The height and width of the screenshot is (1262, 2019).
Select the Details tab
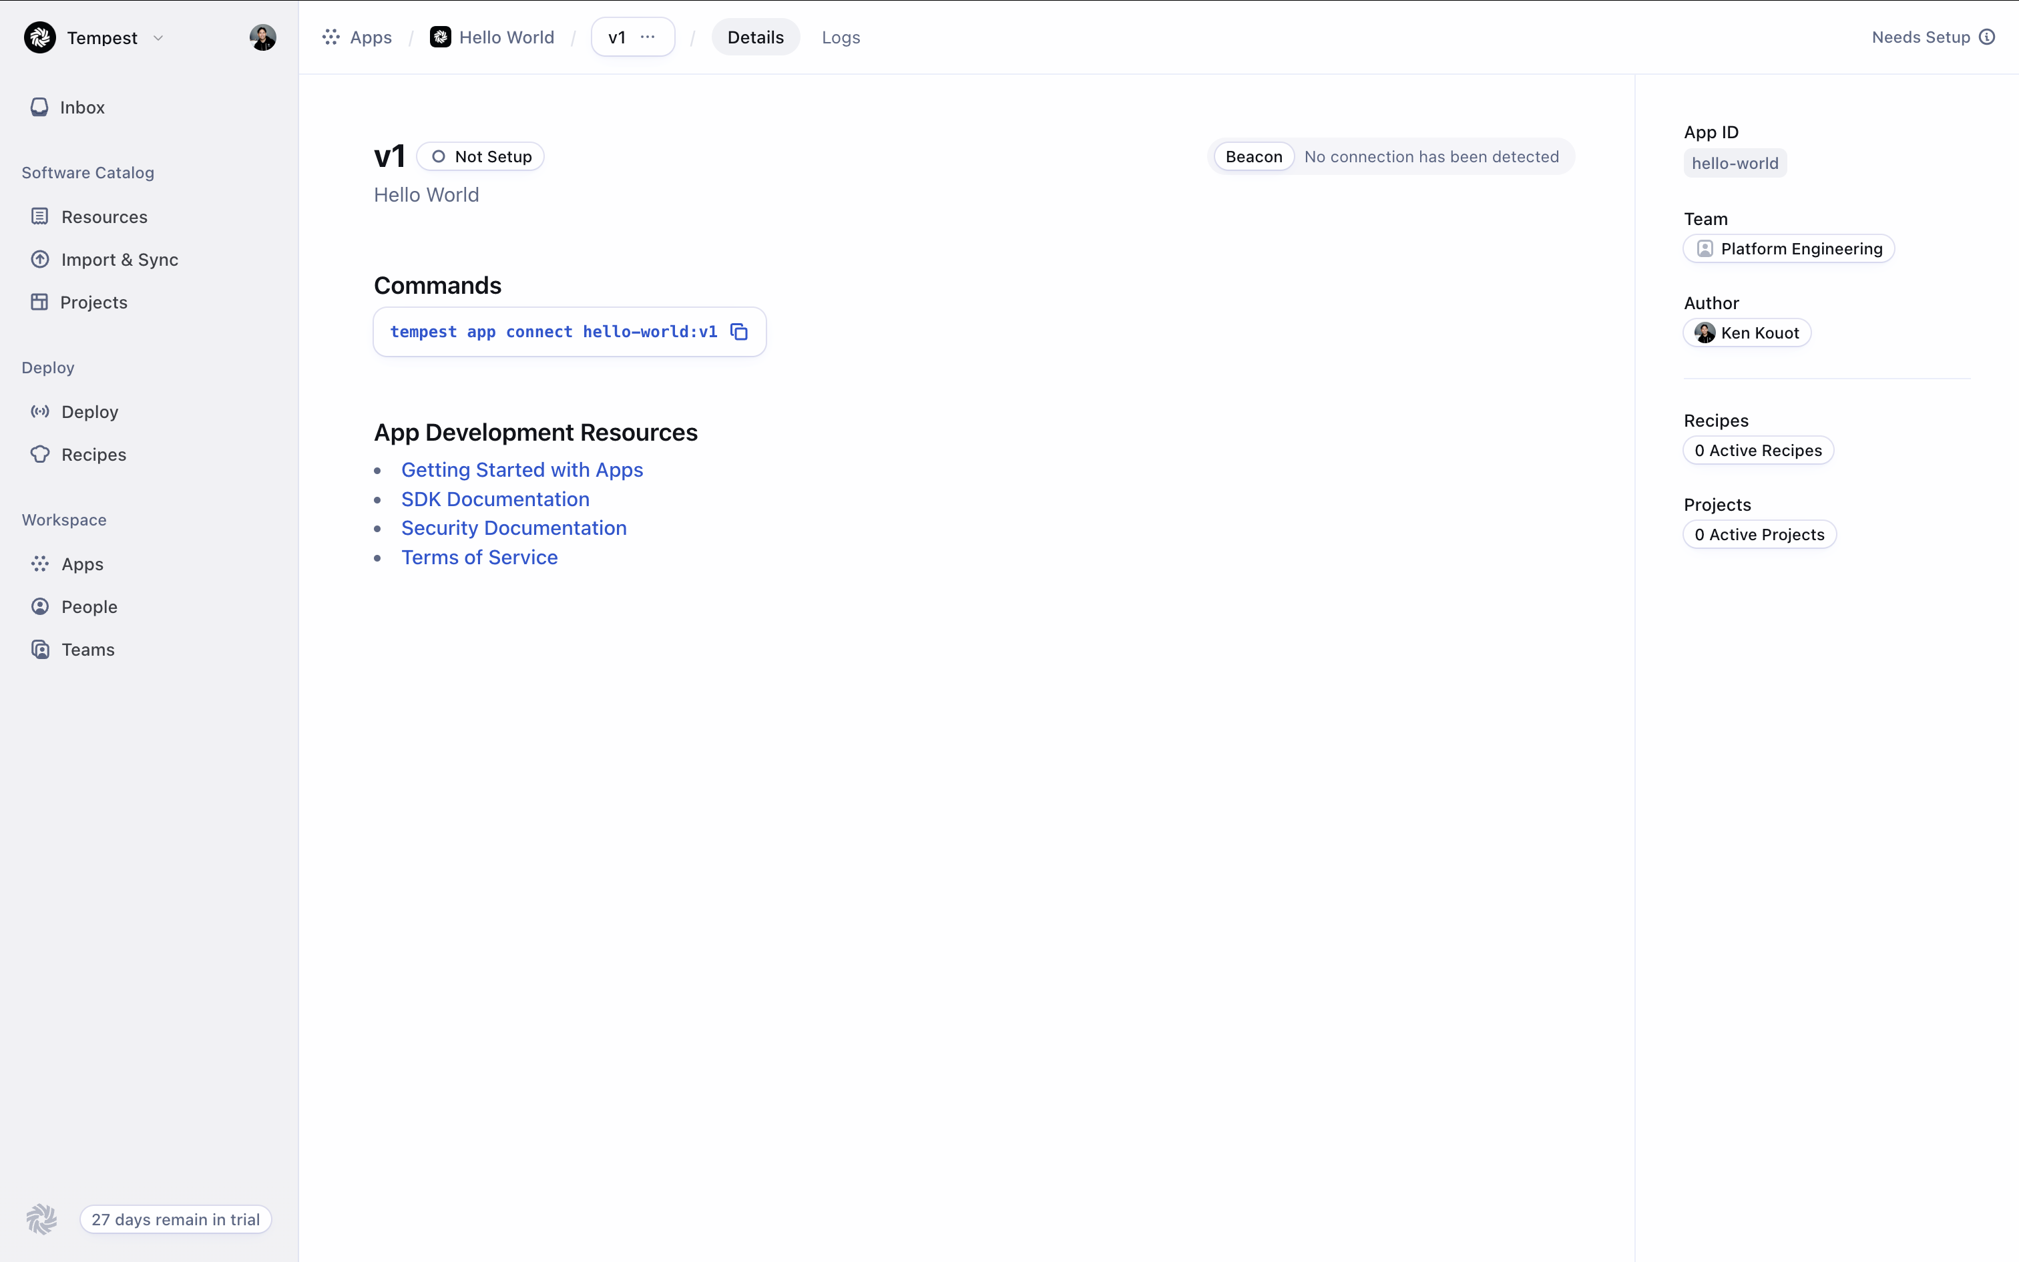(x=755, y=37)
